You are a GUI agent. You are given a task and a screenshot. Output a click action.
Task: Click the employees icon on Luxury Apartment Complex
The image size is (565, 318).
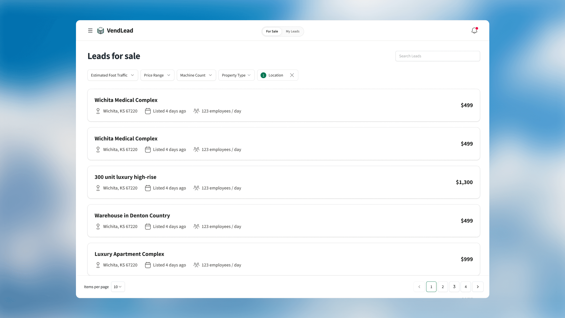(x=196, y=265)
